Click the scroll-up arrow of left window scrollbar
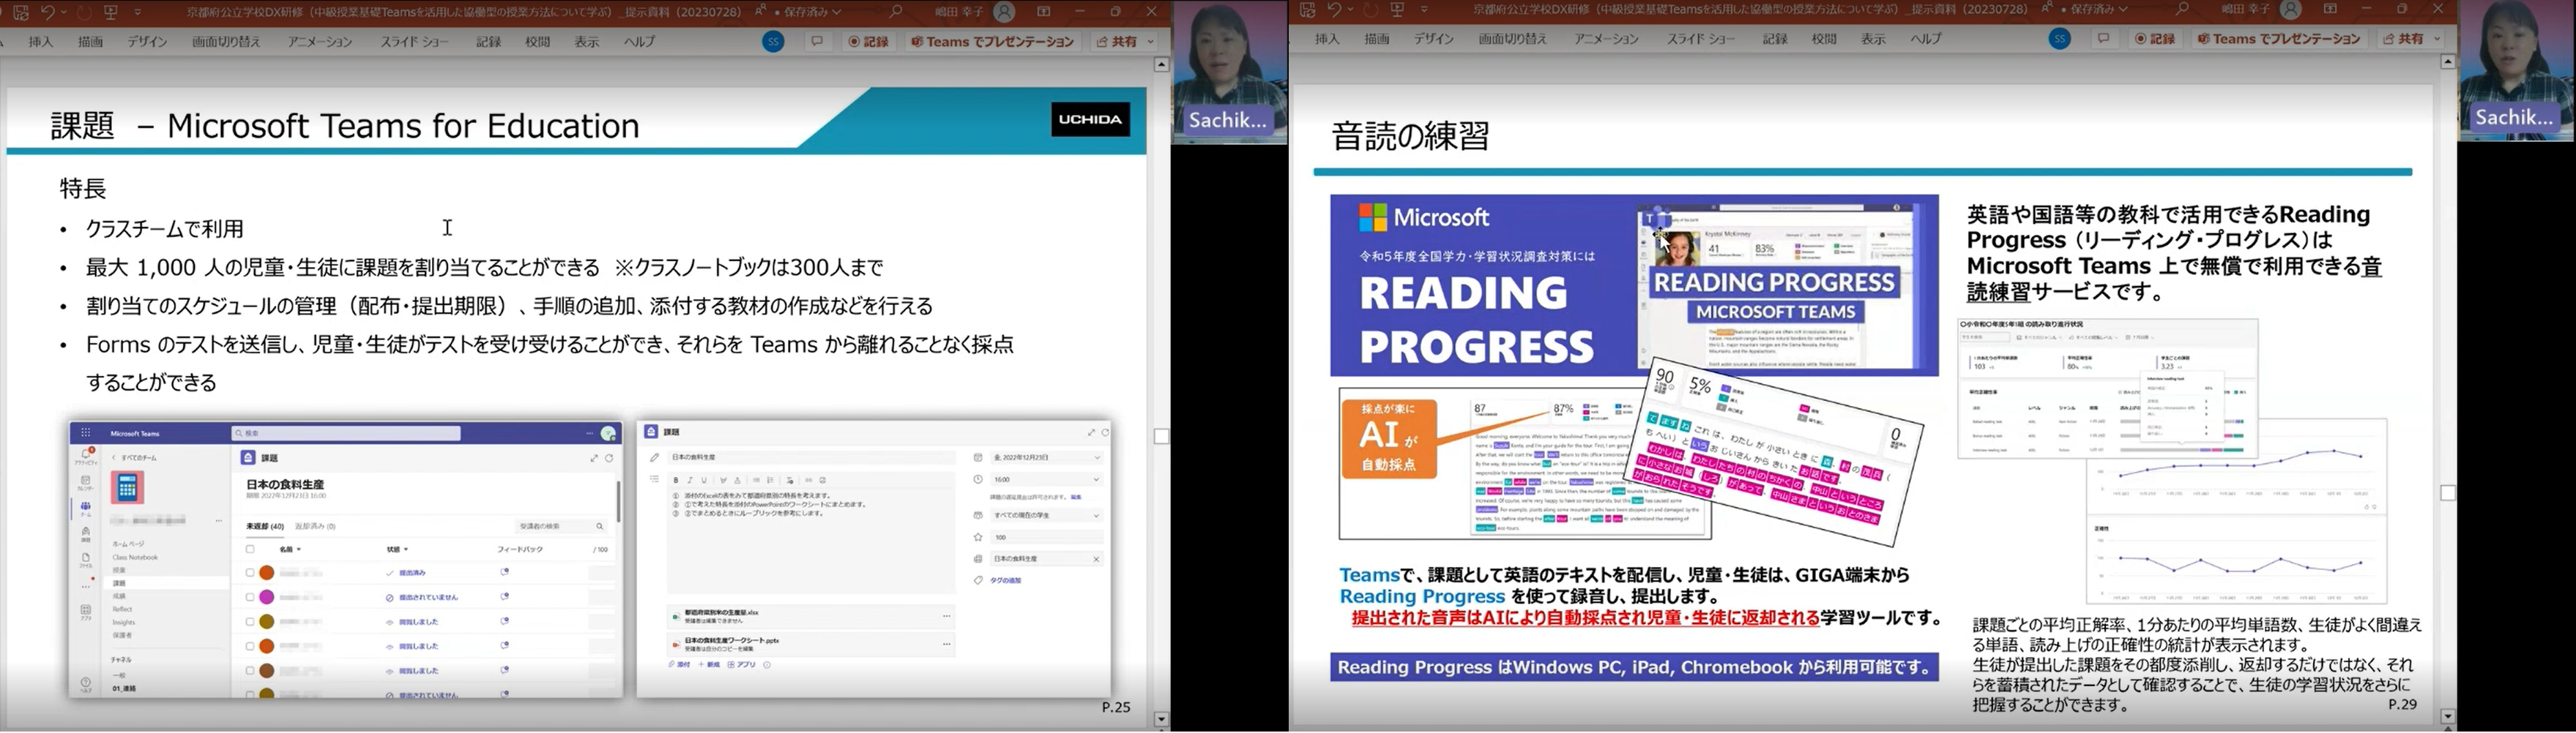The width and height of the screenshot is (2576, 733). pos(1161,65)
